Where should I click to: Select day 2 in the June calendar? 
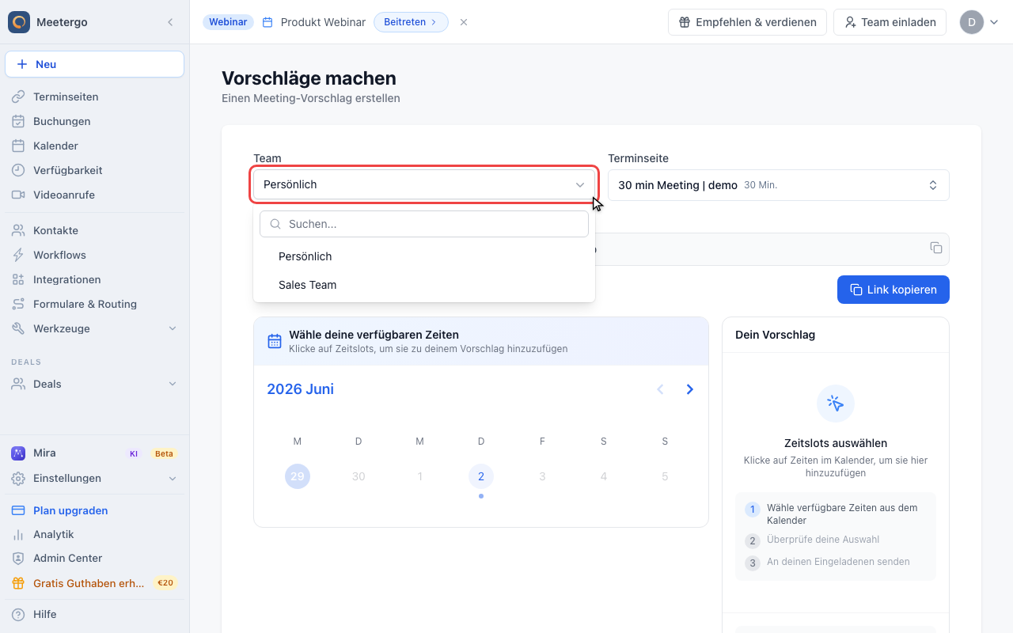click(x=481, y=476)
